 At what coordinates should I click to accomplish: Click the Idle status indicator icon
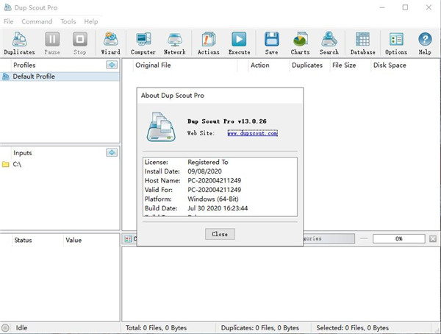5,328
